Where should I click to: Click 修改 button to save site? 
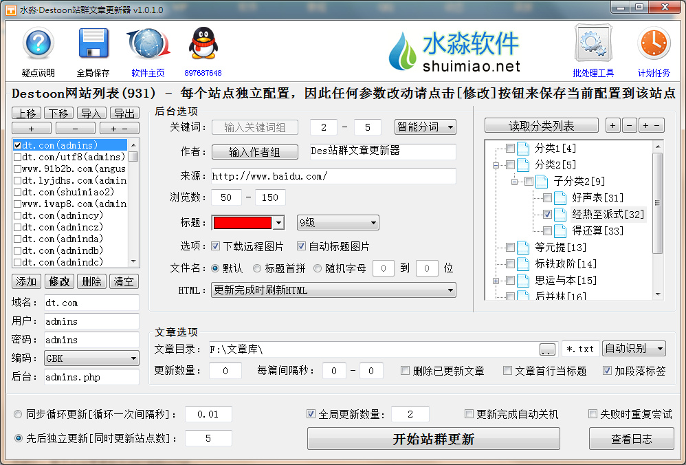(x=59, y=281)
